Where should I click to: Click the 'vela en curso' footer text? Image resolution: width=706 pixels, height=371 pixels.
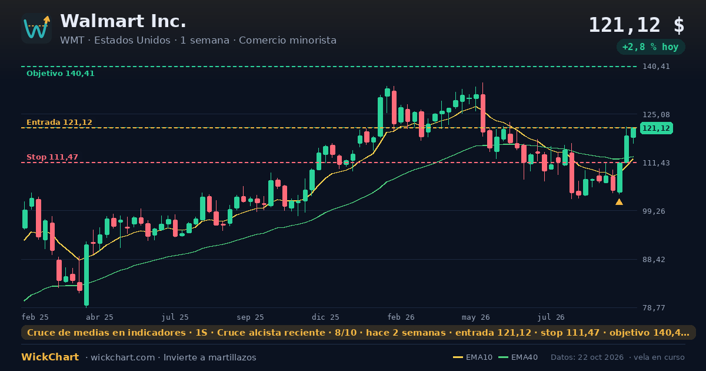660,357
